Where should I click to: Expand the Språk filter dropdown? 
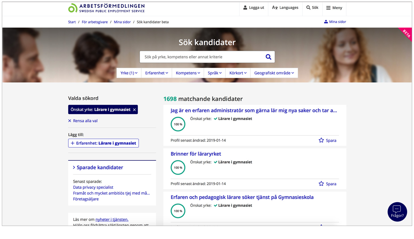[214, 73]
